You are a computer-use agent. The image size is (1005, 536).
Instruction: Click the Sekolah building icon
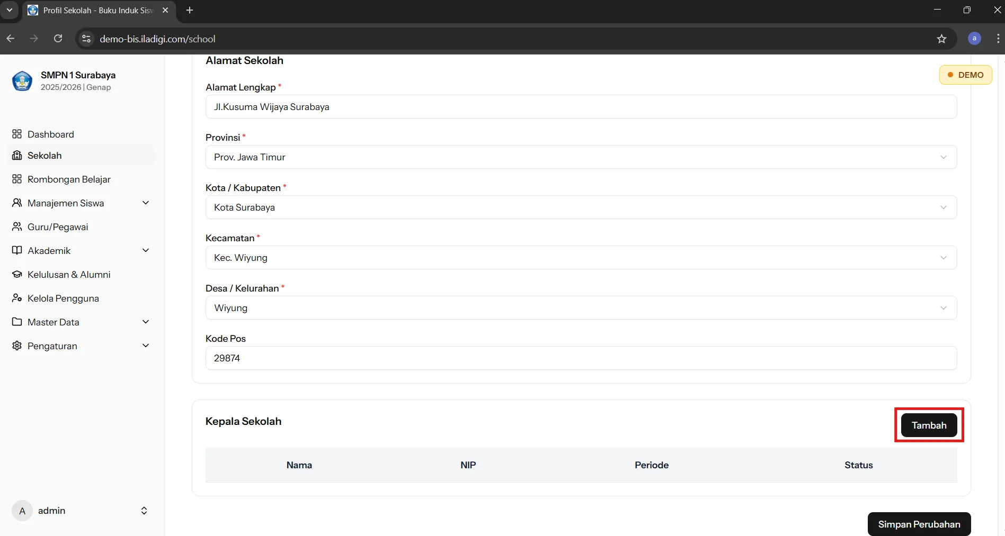[17, 155]
